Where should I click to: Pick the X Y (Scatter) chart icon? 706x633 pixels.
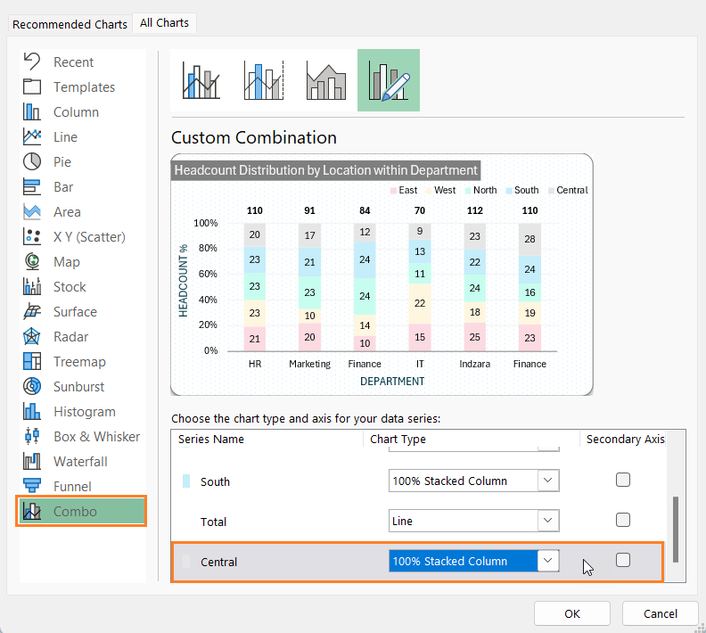(32, 236)
